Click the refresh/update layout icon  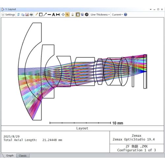(x=18, y=15)
